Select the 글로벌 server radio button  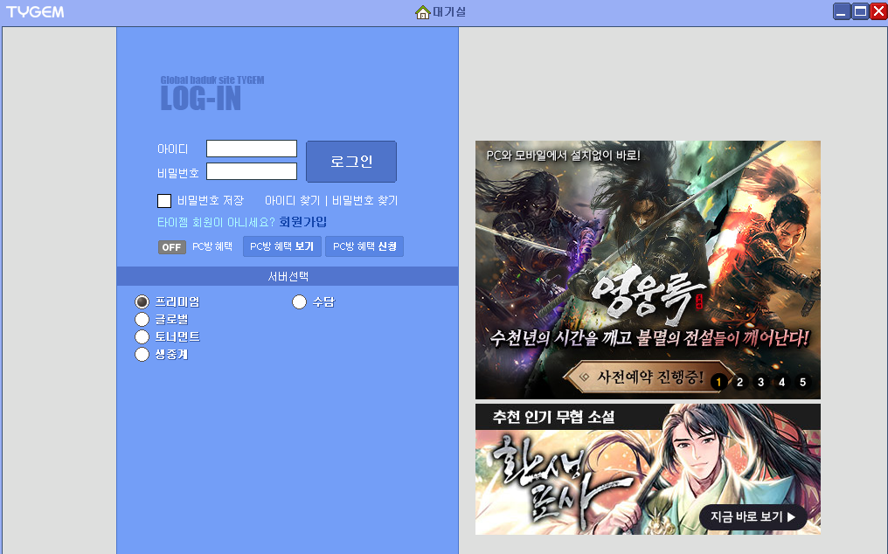(142, 320)
